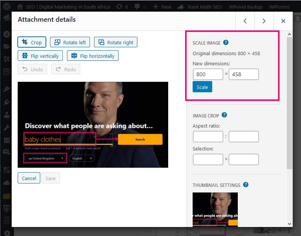Viewport: 301px width, 236px height.
Task: Click the 'SCALE IMAGE' heading
Action: [207, 43]
